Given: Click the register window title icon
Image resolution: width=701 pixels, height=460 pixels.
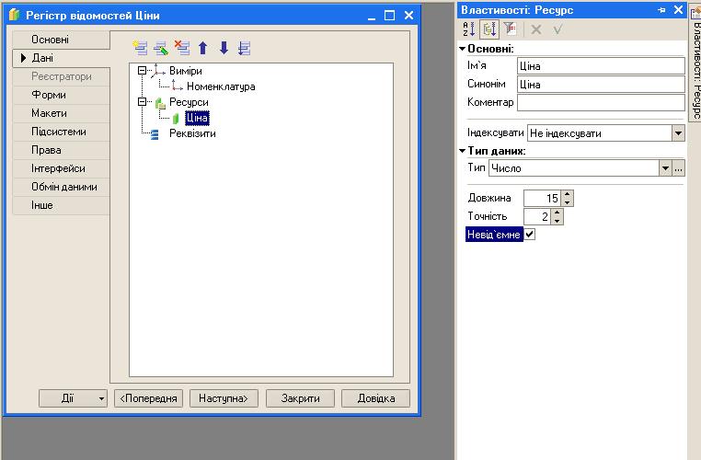Looking at the screenshot, I should tap(15, 15).
